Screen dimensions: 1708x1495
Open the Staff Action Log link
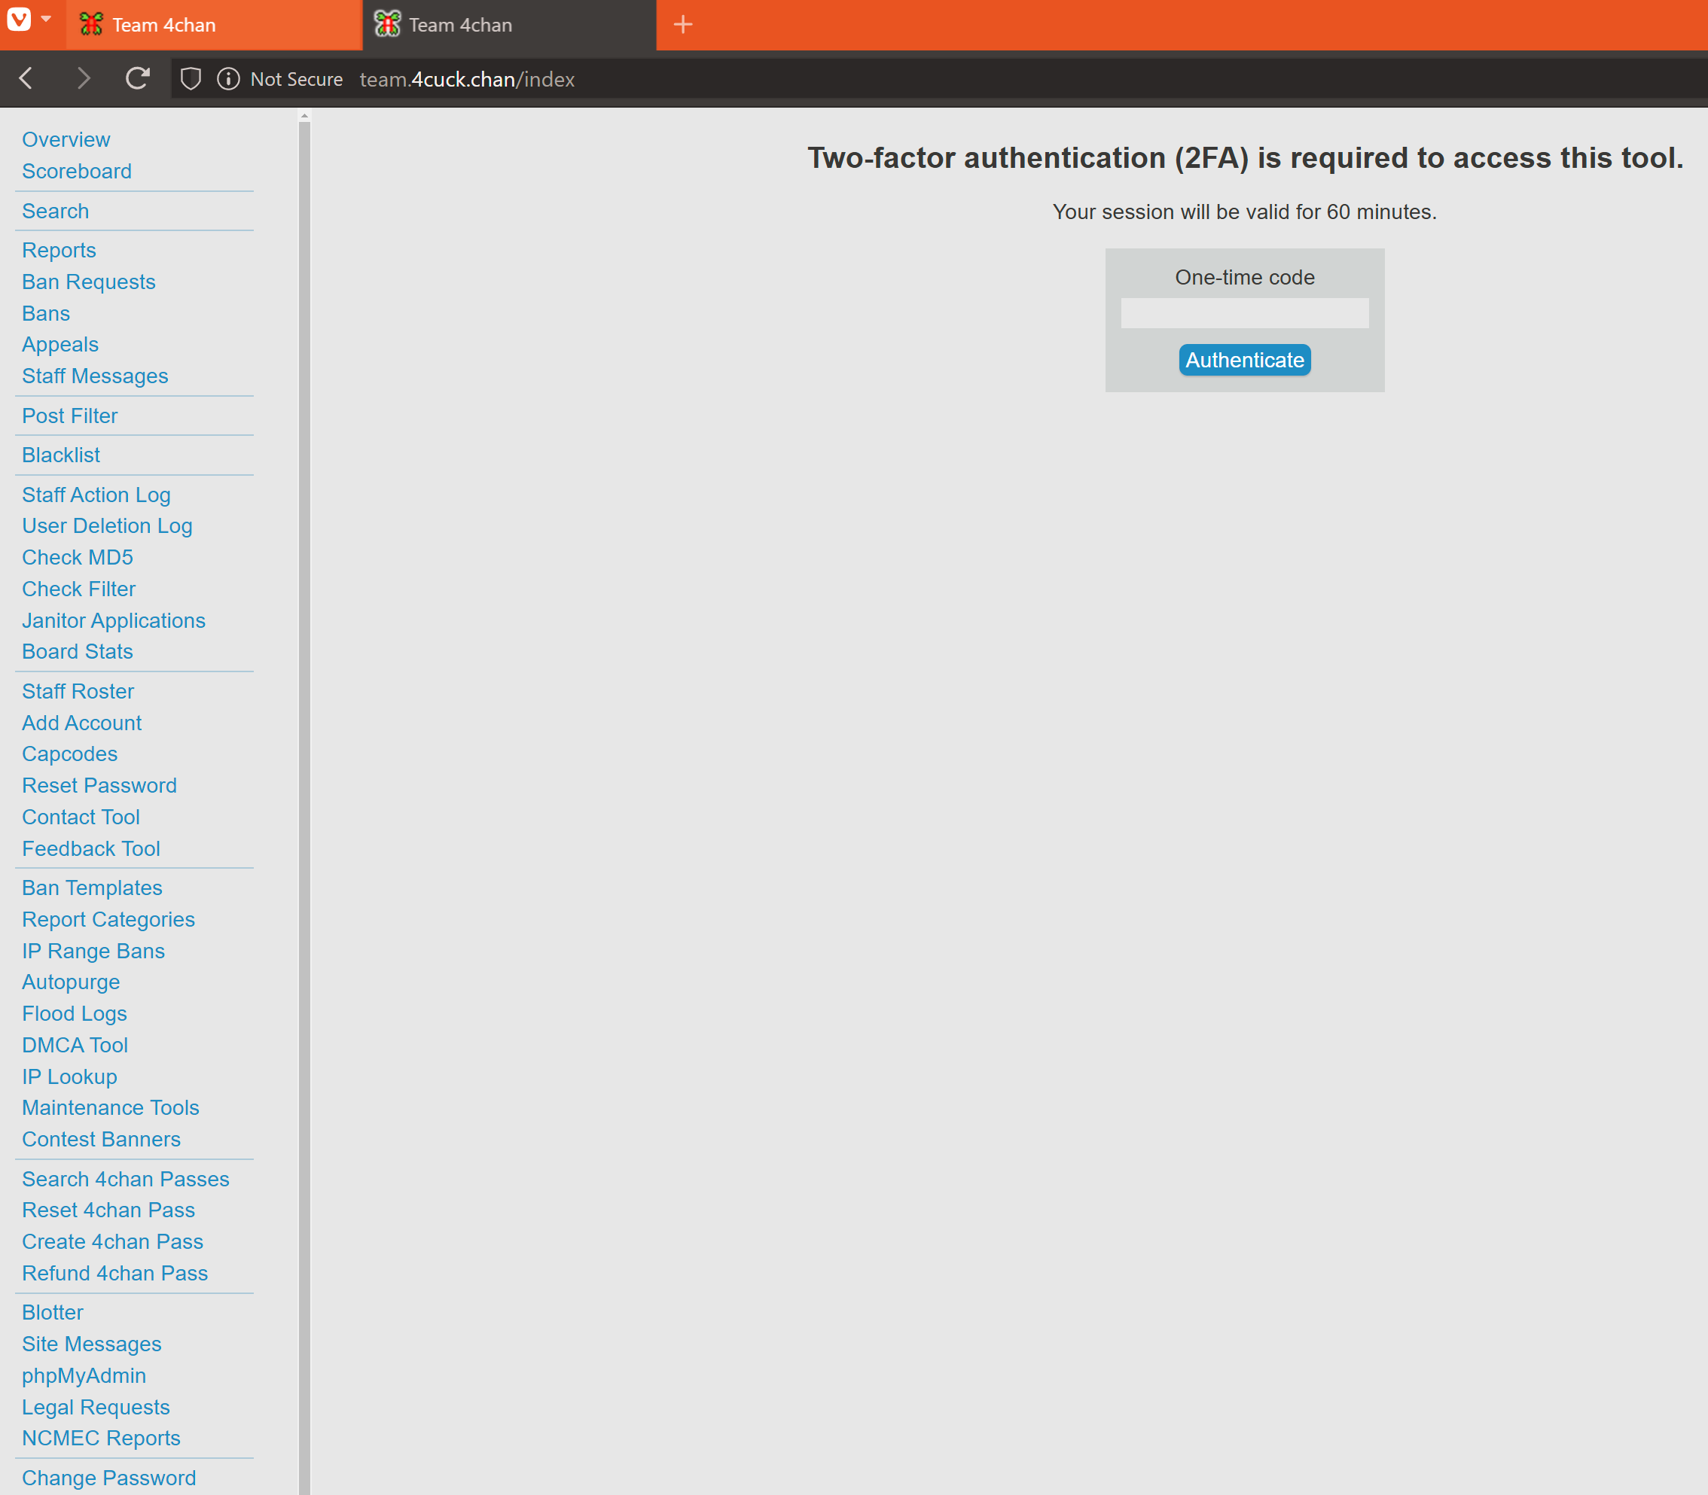96,495
